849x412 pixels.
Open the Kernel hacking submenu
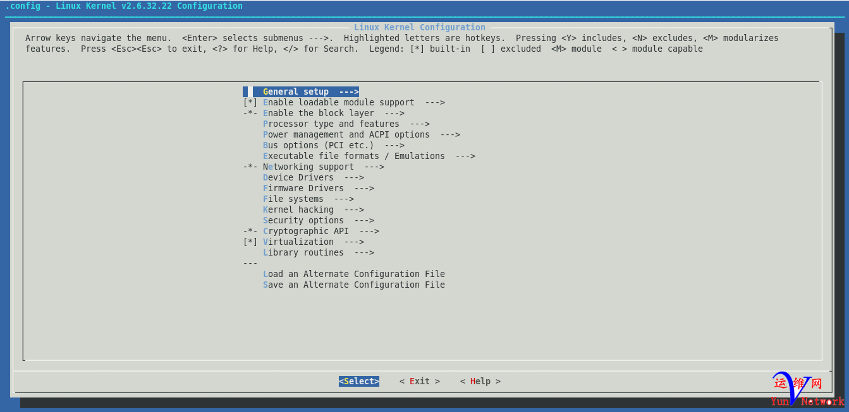point(314,209)
